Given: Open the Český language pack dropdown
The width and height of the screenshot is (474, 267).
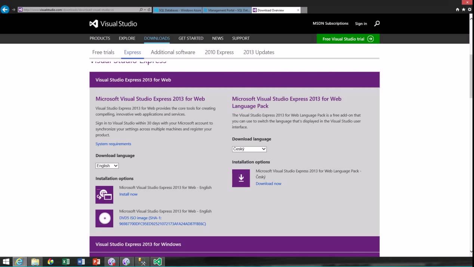Looking at the screenshot, I should coord(249,149).
